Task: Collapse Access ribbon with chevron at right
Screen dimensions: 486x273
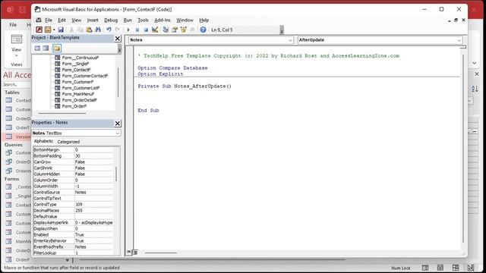Action: tap(475, 63)
